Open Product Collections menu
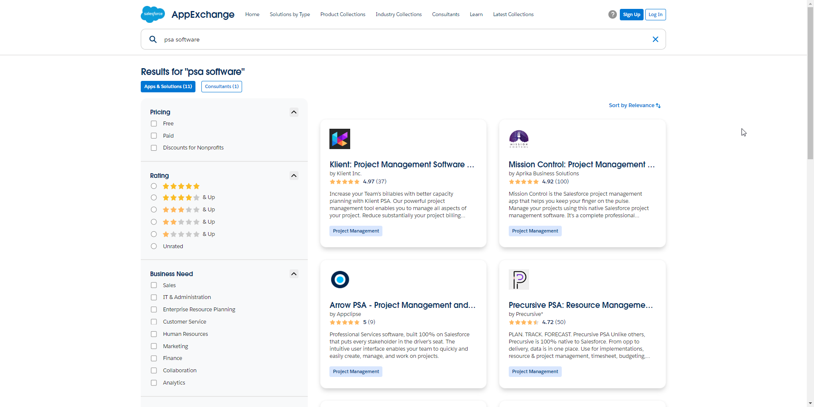Screen dimensions: 814x407 point(343,14)
